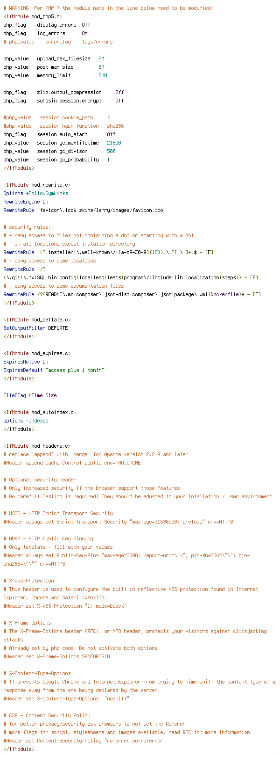Click the 'post_max_size' setting
The height and width of the screenshot is (757, 280).
(x=54, y=67)
